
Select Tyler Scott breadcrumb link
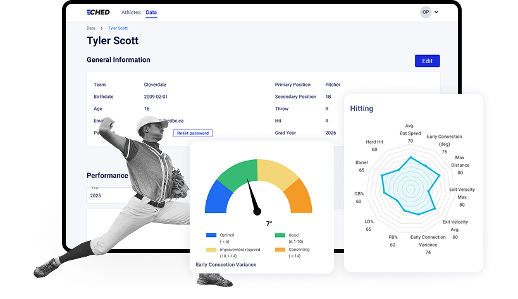[118, 28]
